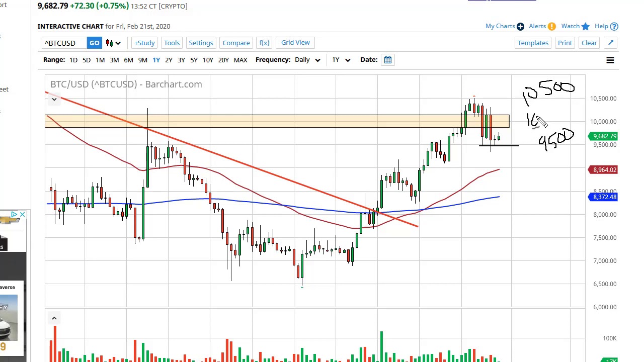Open the chart type candlestick selector
Viewport: 644px width, 362px height.
click(x=113, y=43)
